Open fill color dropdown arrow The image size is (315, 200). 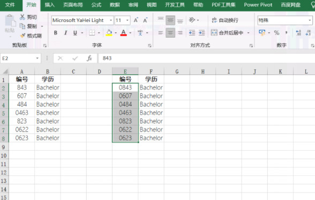coord(116,33)
